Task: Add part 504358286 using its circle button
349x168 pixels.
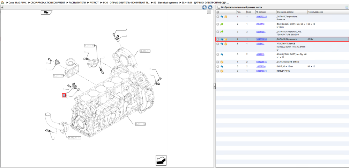Action: pos(218,39)
